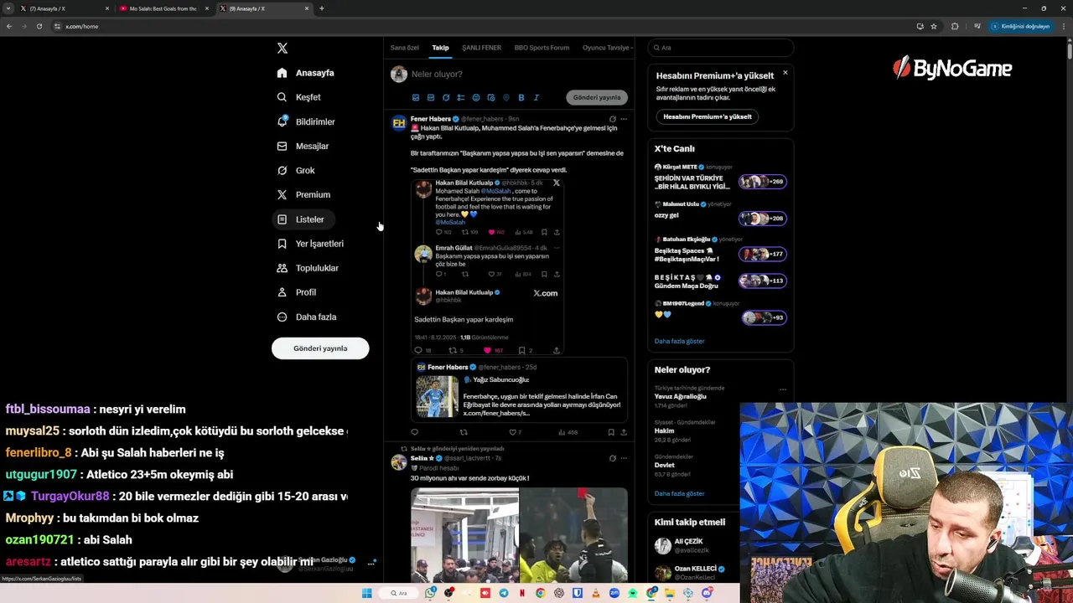This screenshot has height=603, width=1073.
Task: Switch to Mo Salah Best Goals browser tab
Action: (x=163, y=8)
